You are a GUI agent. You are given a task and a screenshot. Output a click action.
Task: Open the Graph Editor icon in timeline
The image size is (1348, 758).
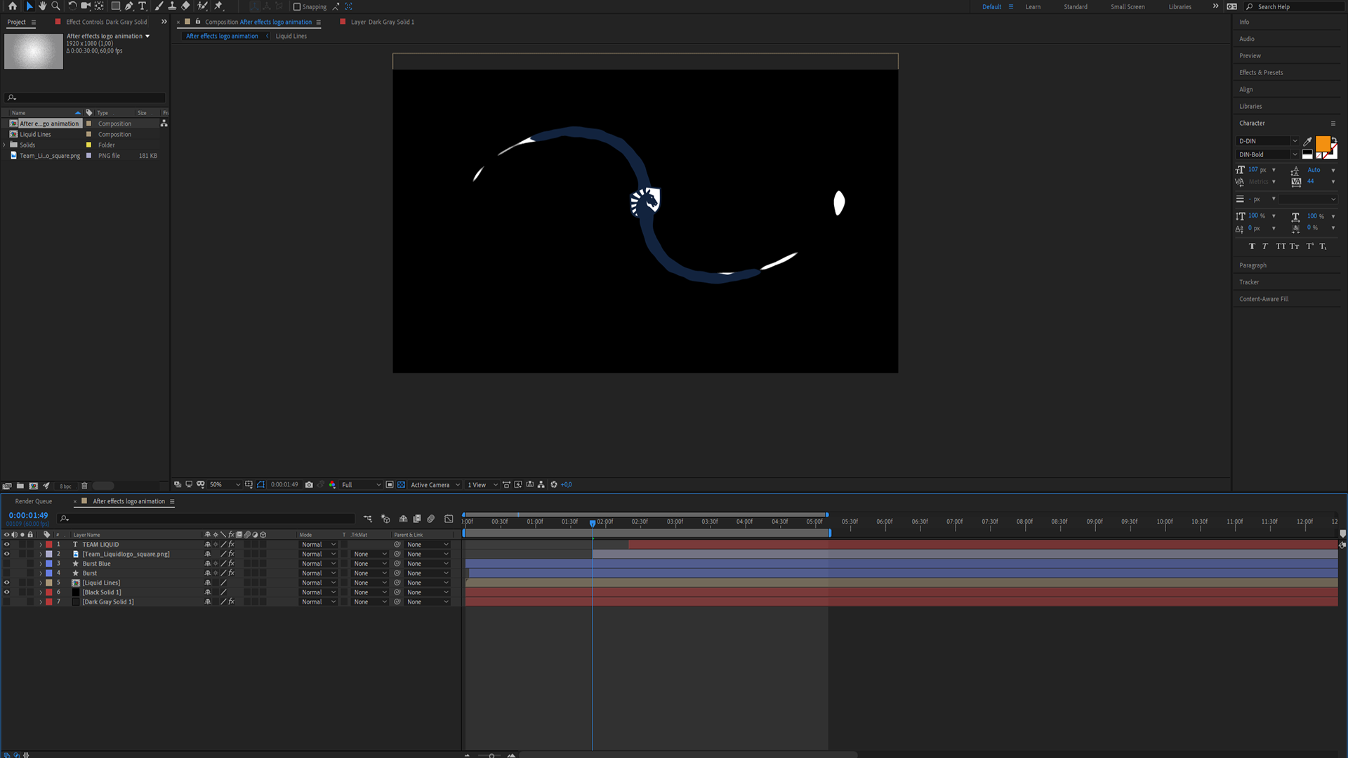tap(449, 519)
